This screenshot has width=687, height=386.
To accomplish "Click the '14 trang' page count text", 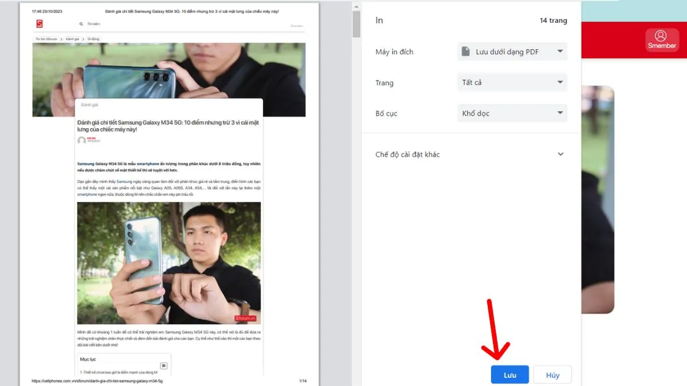I will (554, 21).
